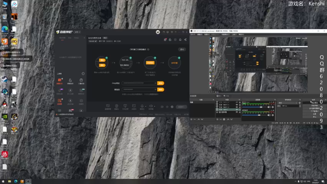
Task: Copy the rtmp address with orange button
Action: 161,83
